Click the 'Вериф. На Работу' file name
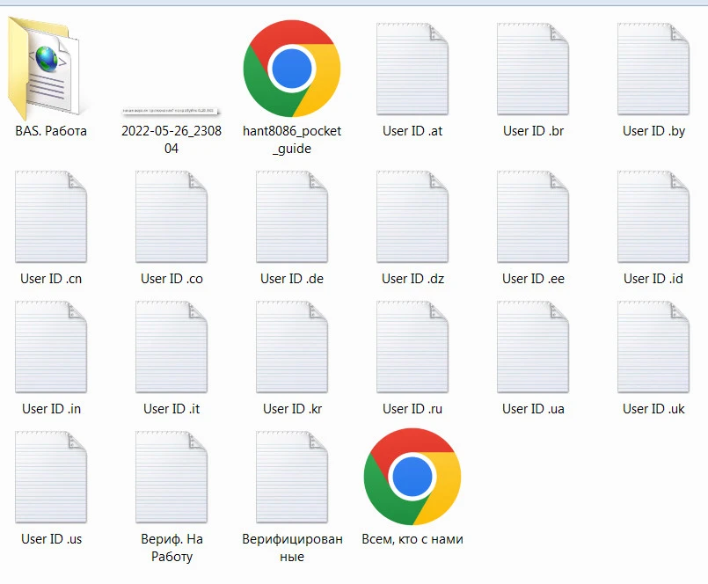708x584 pixels. [172, 547]
